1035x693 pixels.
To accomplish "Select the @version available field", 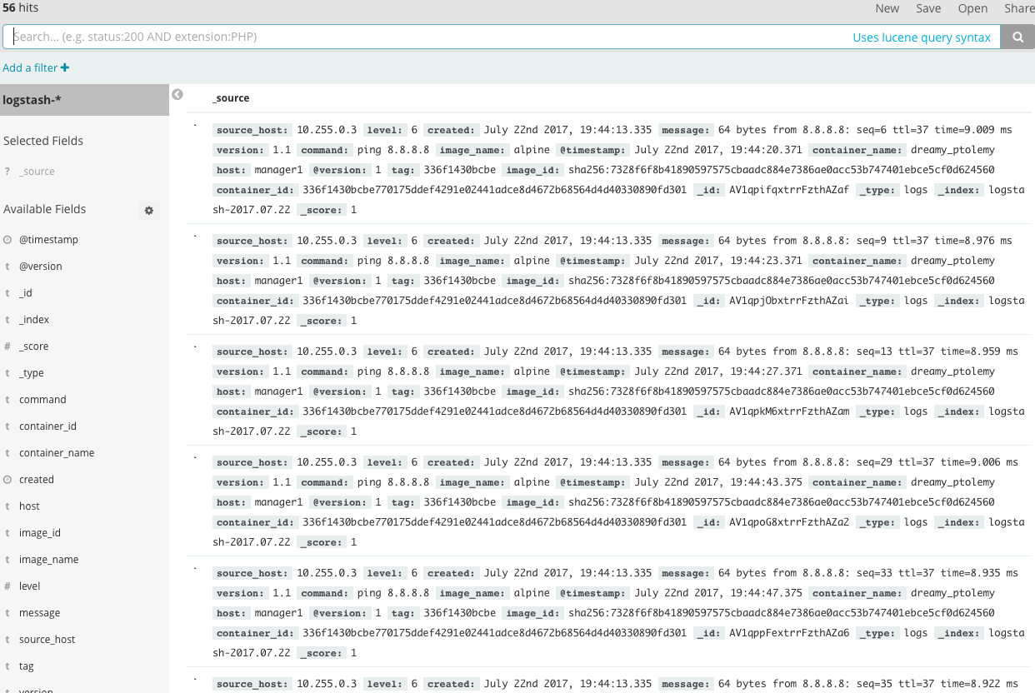I will [x=40, y=267].
